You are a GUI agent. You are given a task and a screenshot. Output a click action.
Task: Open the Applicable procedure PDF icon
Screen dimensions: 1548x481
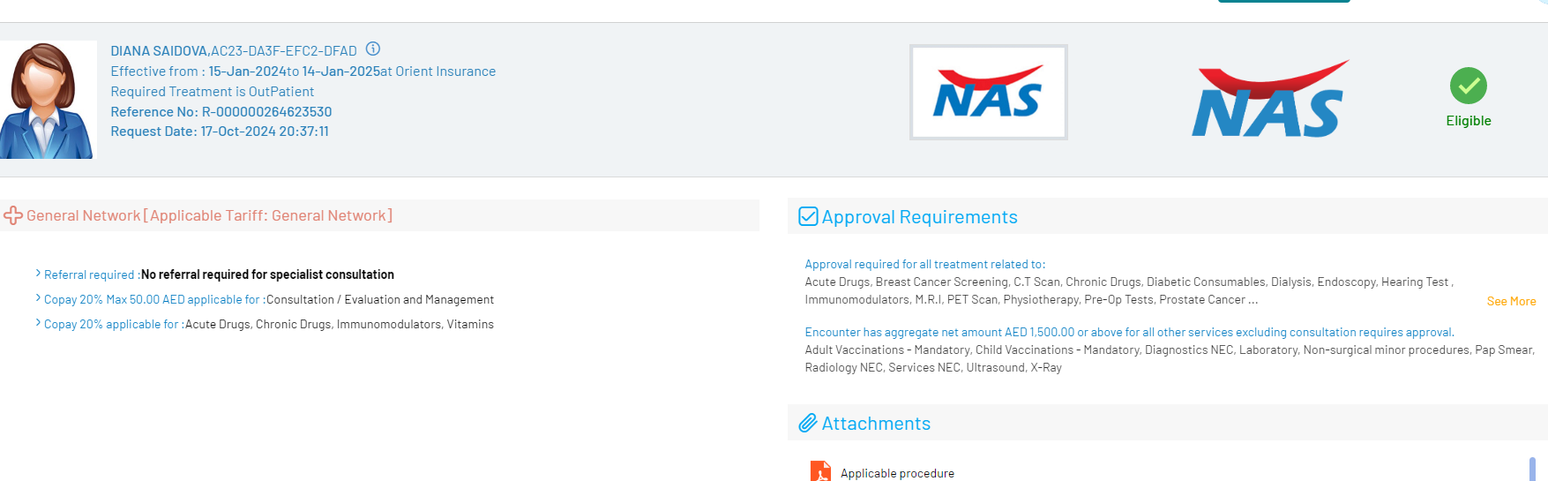(x=820, y=472)
